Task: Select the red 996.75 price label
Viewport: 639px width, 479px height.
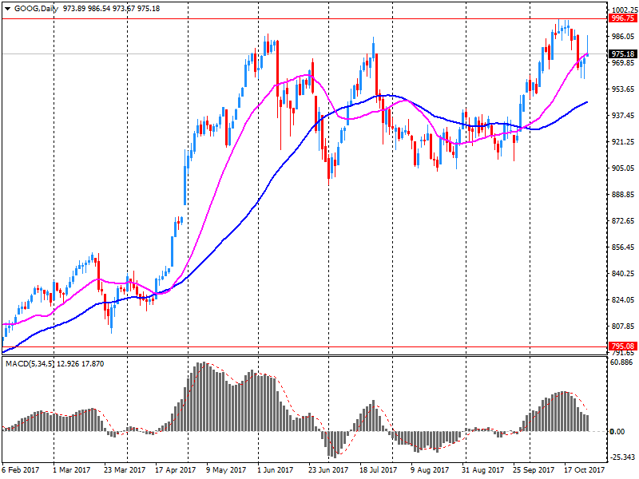Action: 621,18
